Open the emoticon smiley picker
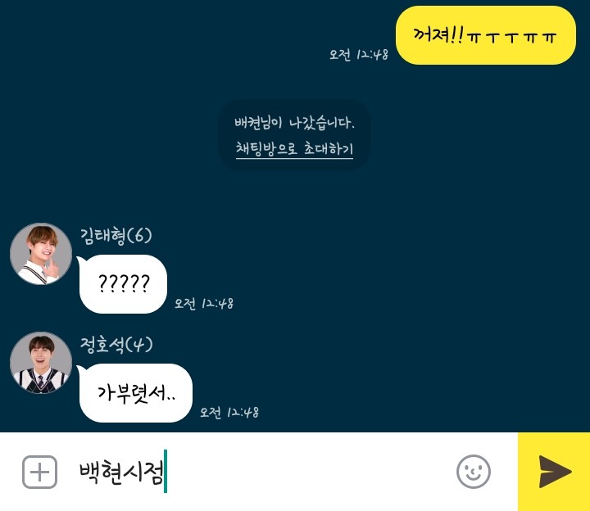This screenshot has width=590, height=511. pos(474,472)
